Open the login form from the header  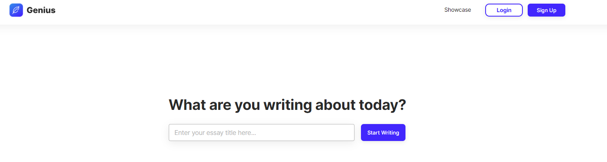[504, 10]
